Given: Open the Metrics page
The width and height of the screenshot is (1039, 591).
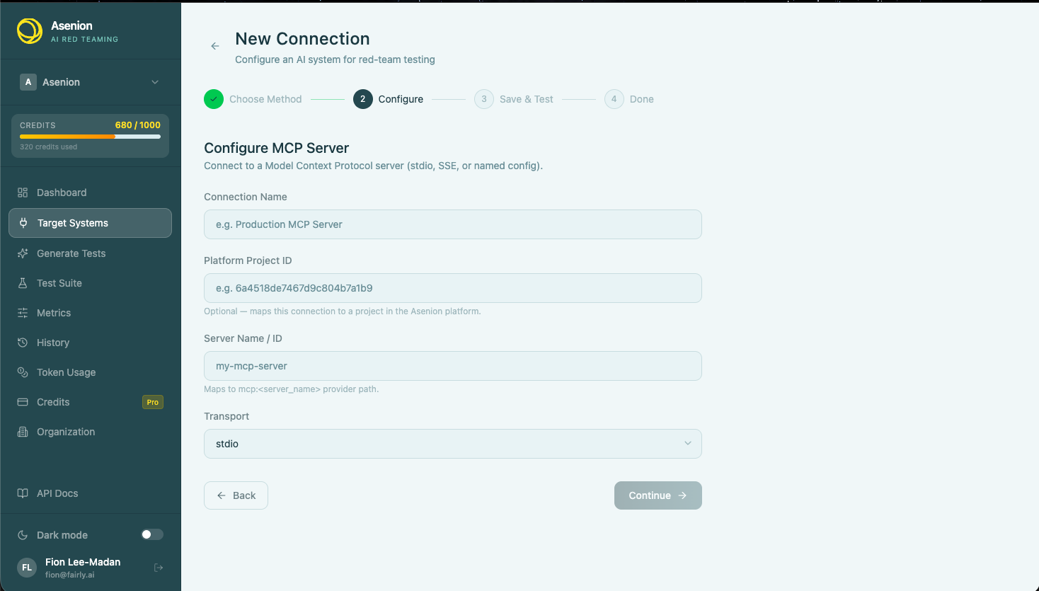Looking at the screenshot, I should point(90,313).
